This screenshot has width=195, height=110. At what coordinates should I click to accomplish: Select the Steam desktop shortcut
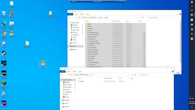pyautogui.click(x=4, y=54)
